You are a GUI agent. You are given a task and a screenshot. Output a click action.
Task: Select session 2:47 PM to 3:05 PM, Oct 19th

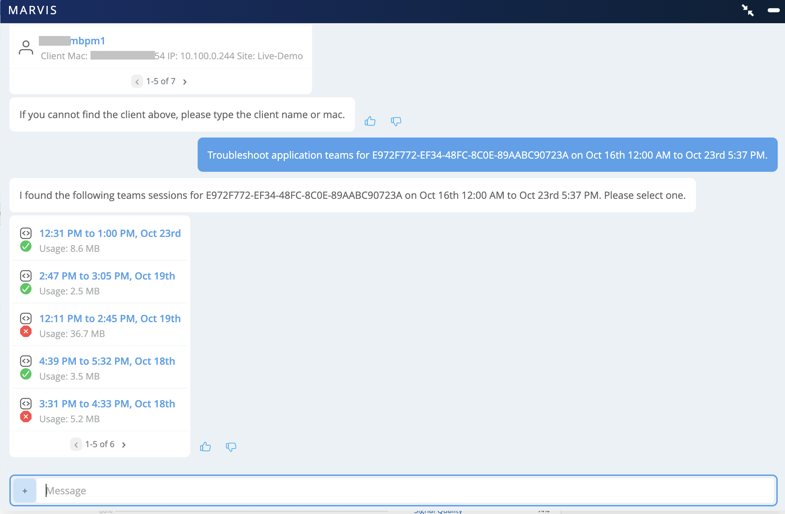107,276
